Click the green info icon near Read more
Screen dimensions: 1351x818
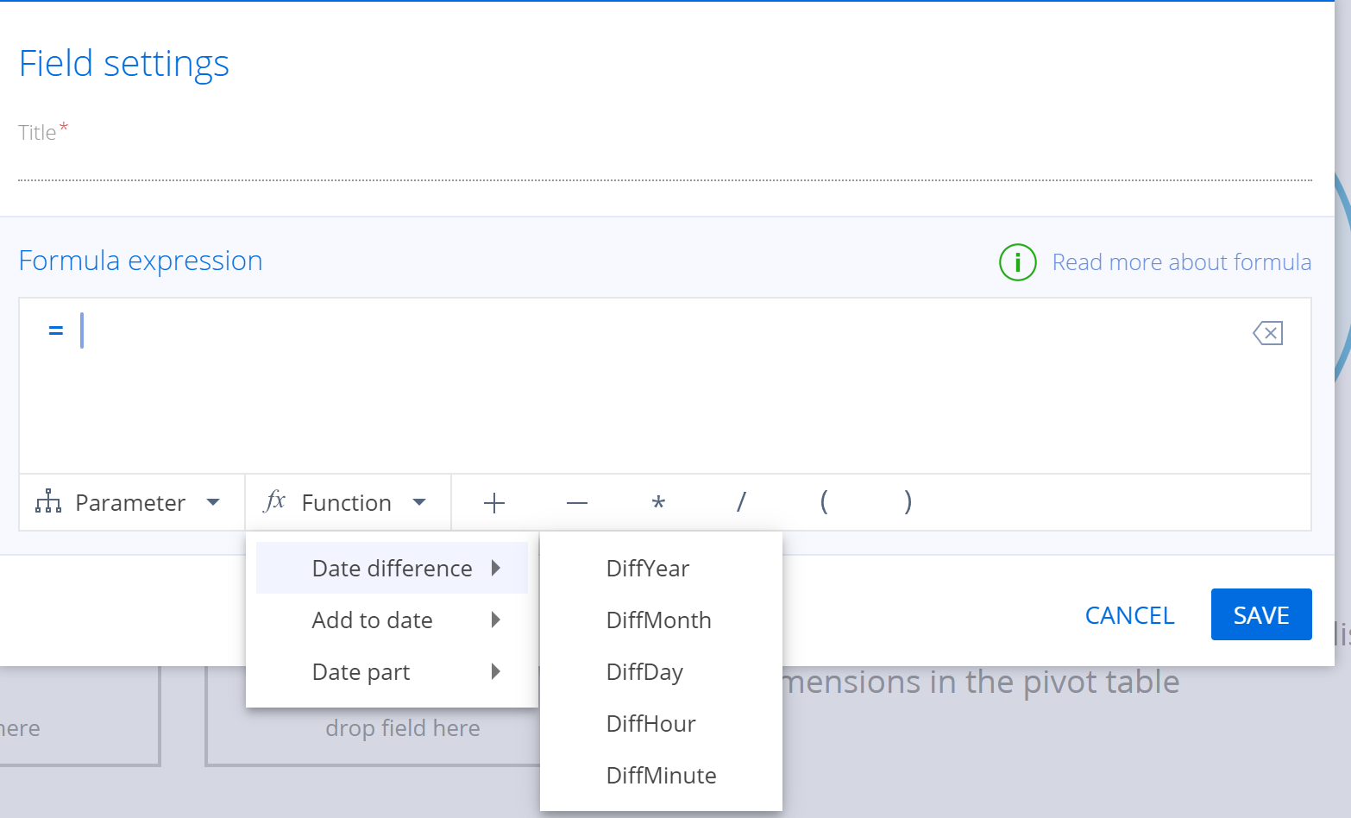pyautogui.click(x=1017, y=262)
